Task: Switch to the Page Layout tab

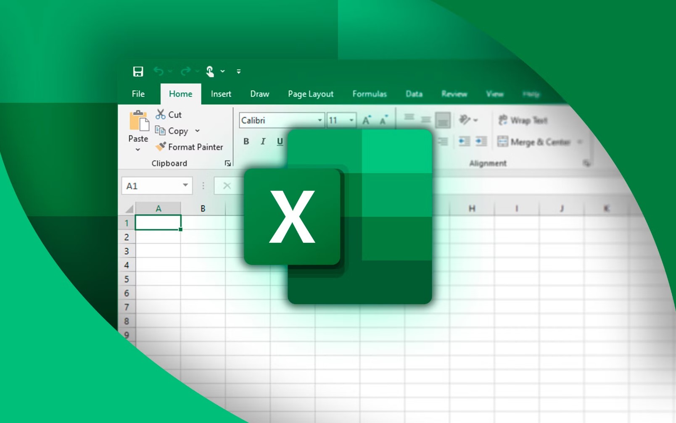Action: coord(310,94)
